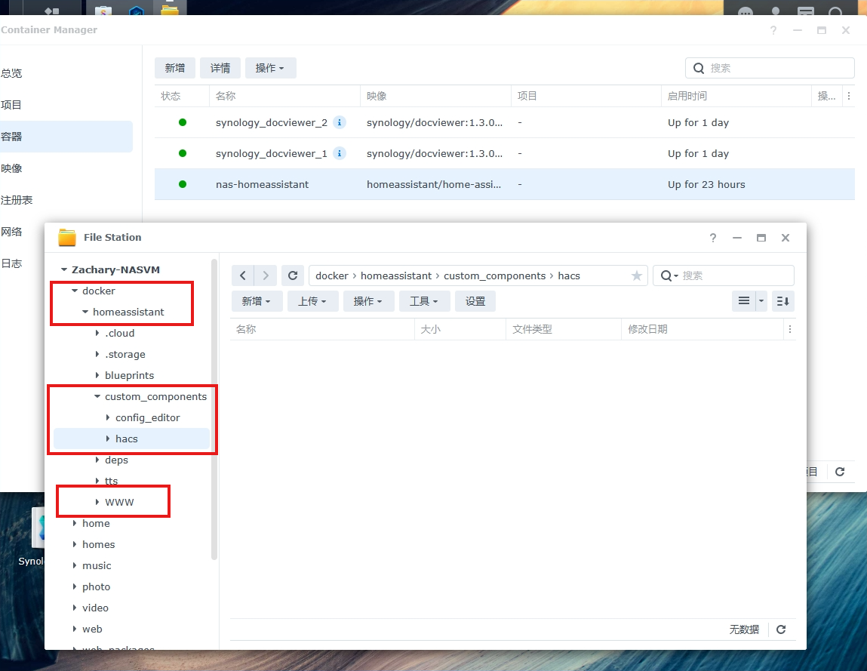Click green status dot of nas-homeassistant
Image resolution: width=867 pixels, height=671 pixels.
coord(183,184)
